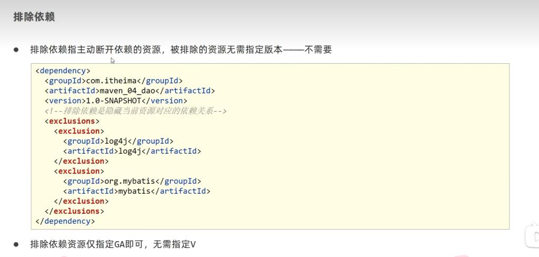
Task: Click the slide title 排除依赖
Action: [x=34, y=17]
